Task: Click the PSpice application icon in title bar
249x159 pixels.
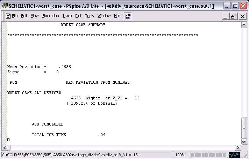Action: point(5,6)
